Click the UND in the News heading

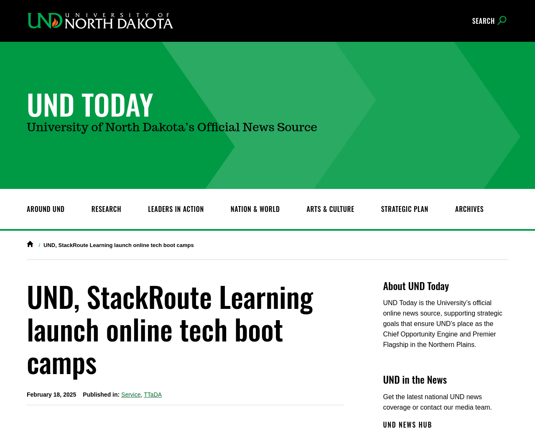[x=415, y=380]
